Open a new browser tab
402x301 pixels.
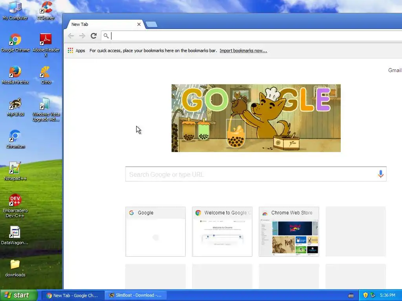(152, 25)
